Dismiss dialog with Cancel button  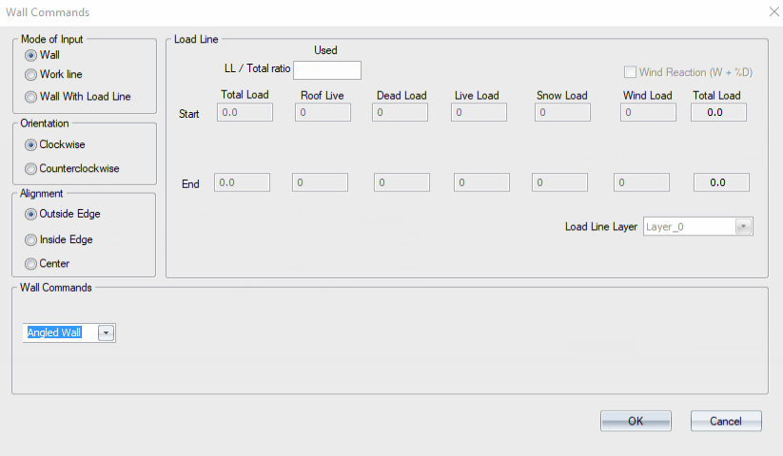(x=726, y=421)
